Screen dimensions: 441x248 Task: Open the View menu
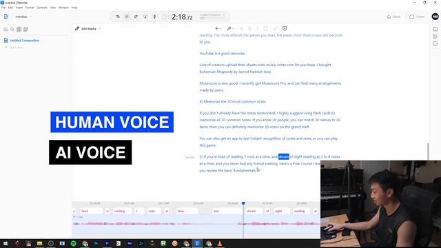53,8
